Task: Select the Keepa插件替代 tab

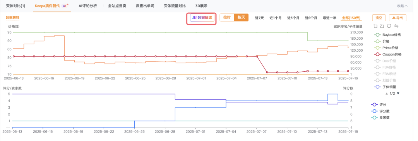Action: pyautogui.click(x=52, y=5)
